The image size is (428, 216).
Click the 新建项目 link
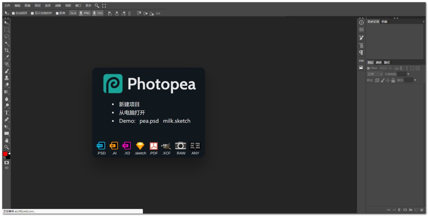[129, 104]
